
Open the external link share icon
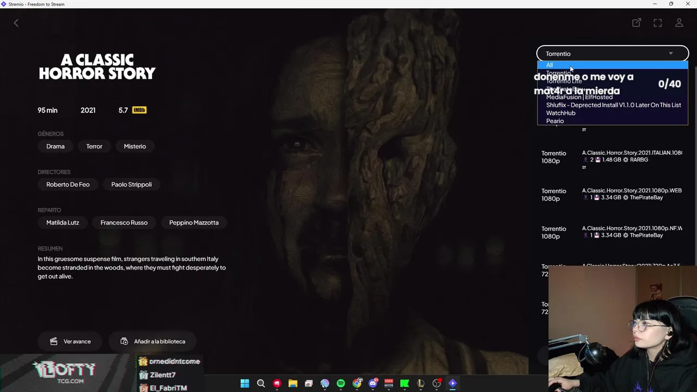point(636,23)
